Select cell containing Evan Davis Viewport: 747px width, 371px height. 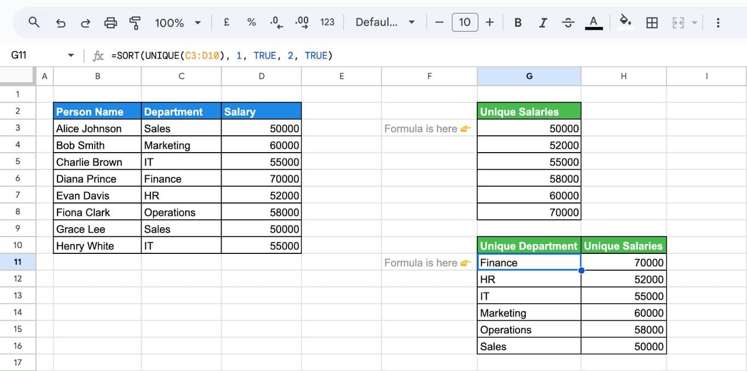[97, 195]
